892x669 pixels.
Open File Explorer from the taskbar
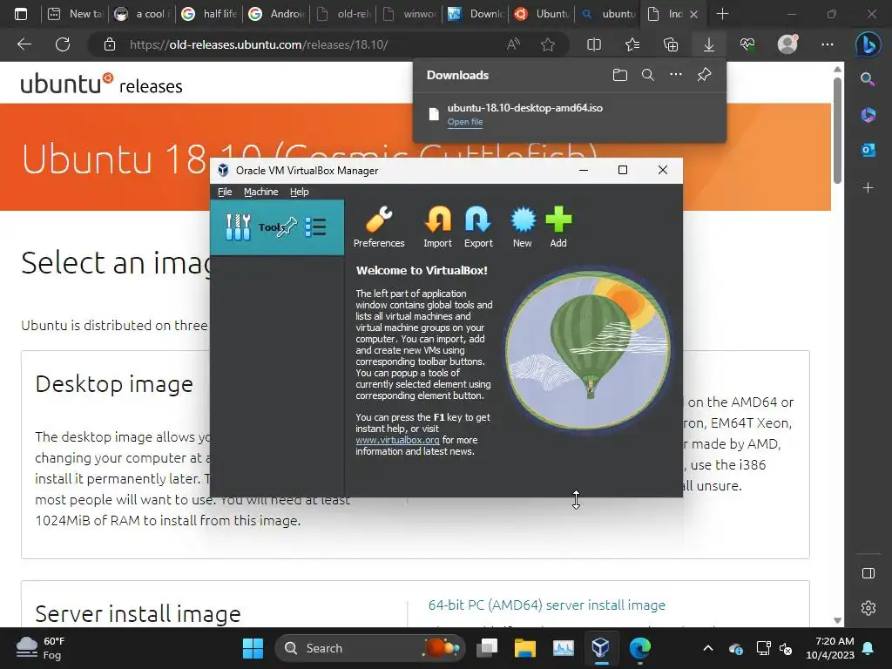[x=525, y=648]
